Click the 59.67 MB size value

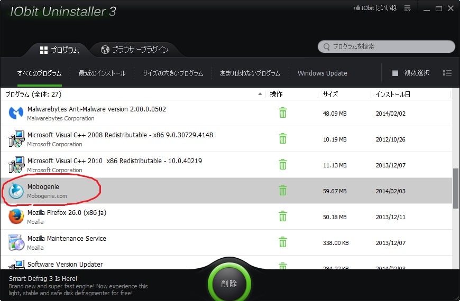click(335, 191)
